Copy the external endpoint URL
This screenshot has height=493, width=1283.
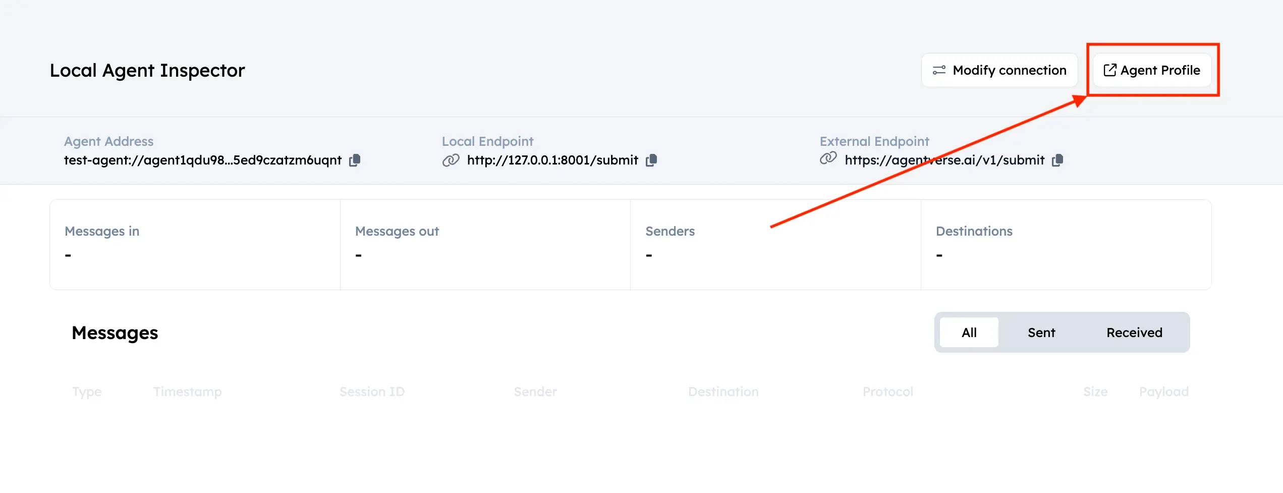coord(1058,160)
